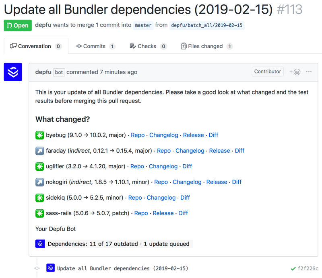322x278 pixels.
Task: Add an emoji reaction to the comment
Action: coord(295,72)
